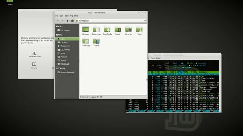Click the CPU% column header in htop
Image resolution: width=243 pixels, height=136 pixels.
(x=180, y=72)
